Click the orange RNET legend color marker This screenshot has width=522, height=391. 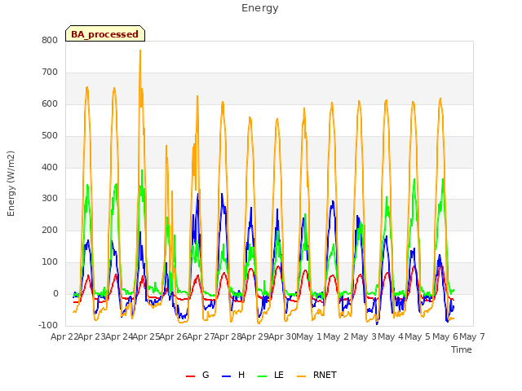(x=301, y=376)
